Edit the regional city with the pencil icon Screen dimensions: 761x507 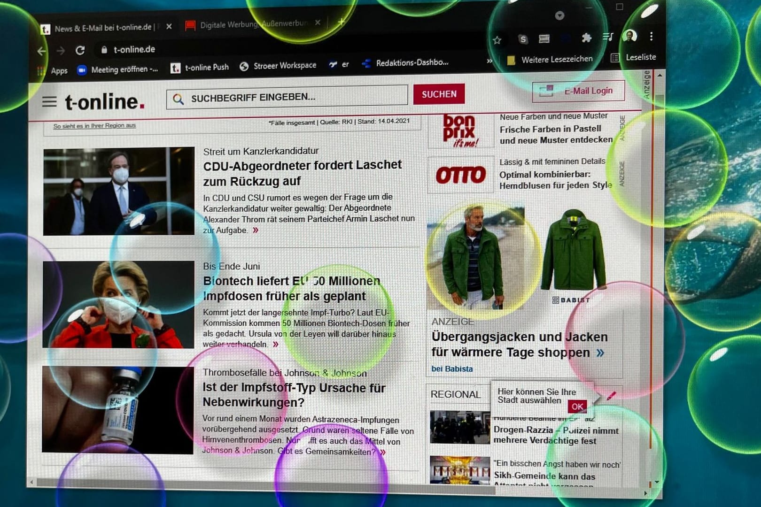tap(611, 396)
